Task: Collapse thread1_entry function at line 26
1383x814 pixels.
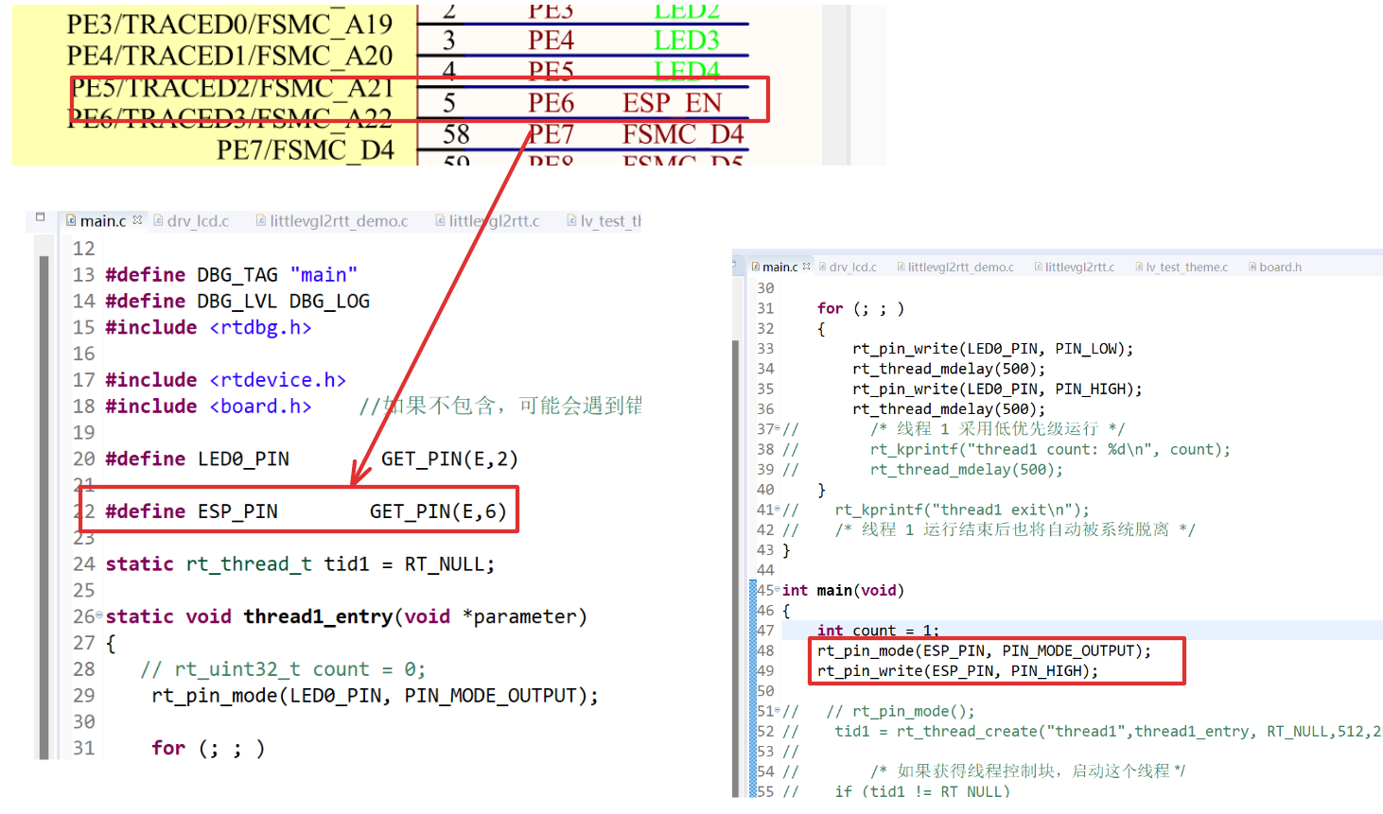Action: pos(99,615)
